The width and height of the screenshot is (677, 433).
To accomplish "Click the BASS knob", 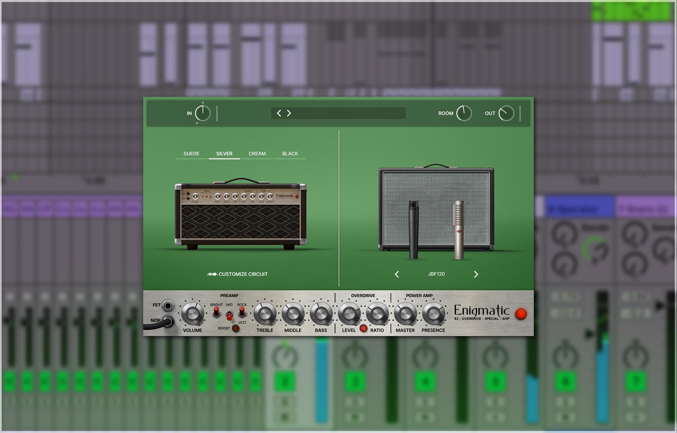I will pos(321,314).
